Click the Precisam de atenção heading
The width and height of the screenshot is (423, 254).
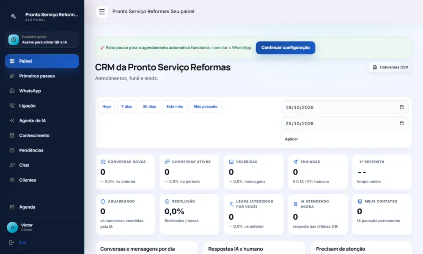click(341, 249)
